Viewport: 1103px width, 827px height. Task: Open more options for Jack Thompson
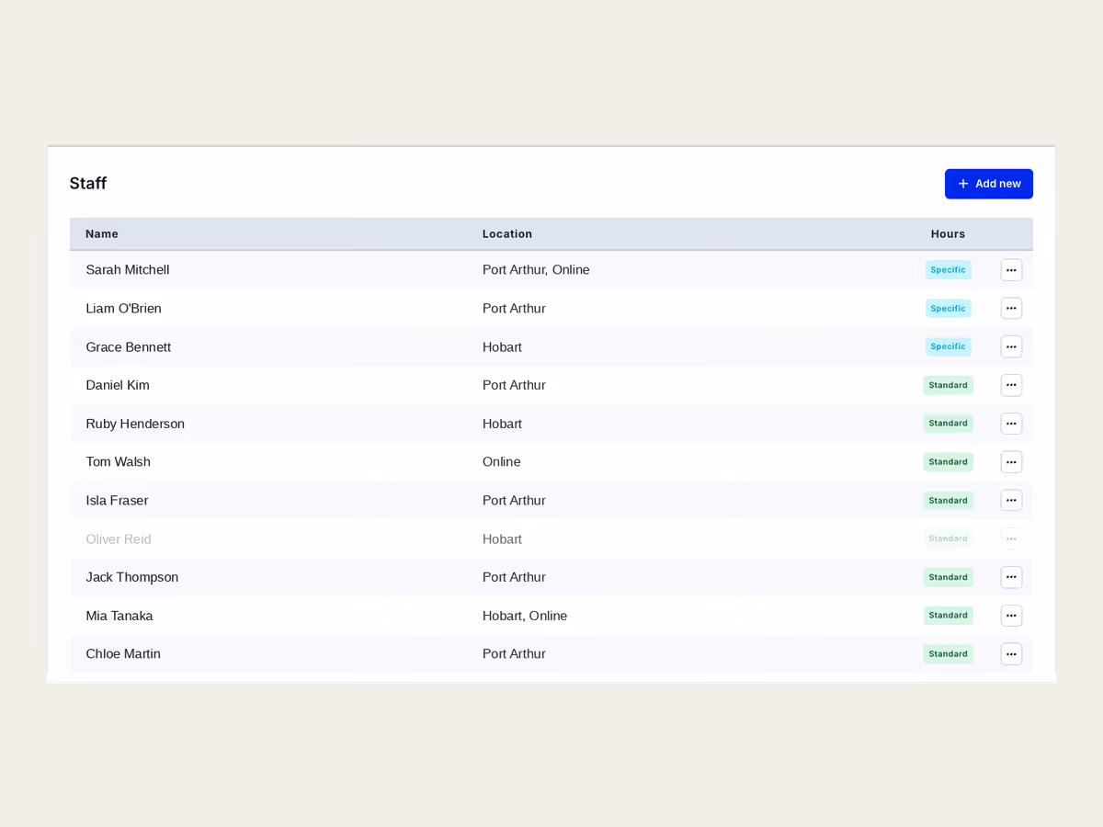tap(1011, 577)
